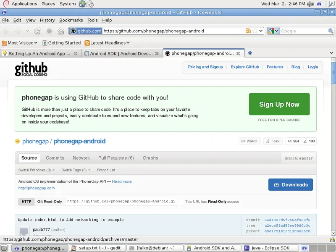336x252 pixels.
Task: Click the page scrollbar down arrow
Action: [333, 233]
